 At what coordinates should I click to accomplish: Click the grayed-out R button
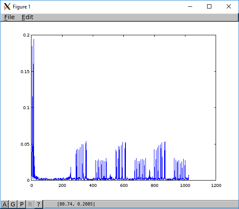coord(30,204)
